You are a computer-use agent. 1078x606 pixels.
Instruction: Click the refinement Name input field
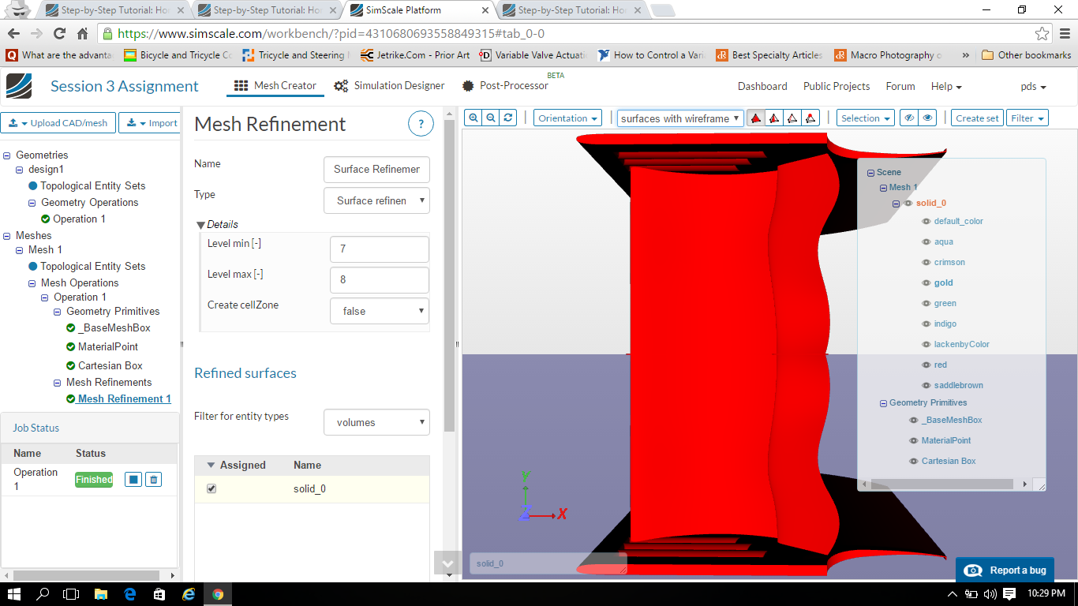(x=377, y=169)
